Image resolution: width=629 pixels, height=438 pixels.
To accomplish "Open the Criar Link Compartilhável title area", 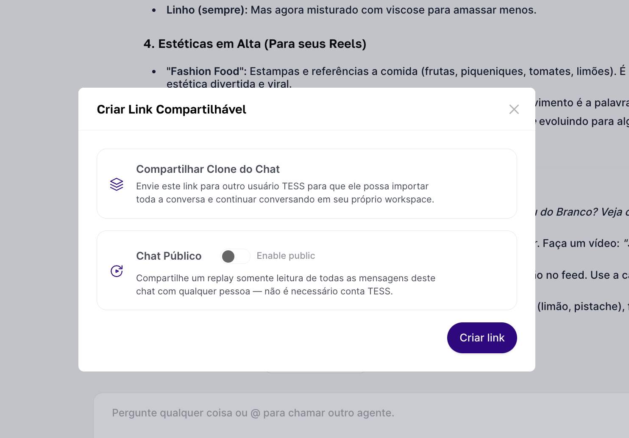I will pos(171,109).
